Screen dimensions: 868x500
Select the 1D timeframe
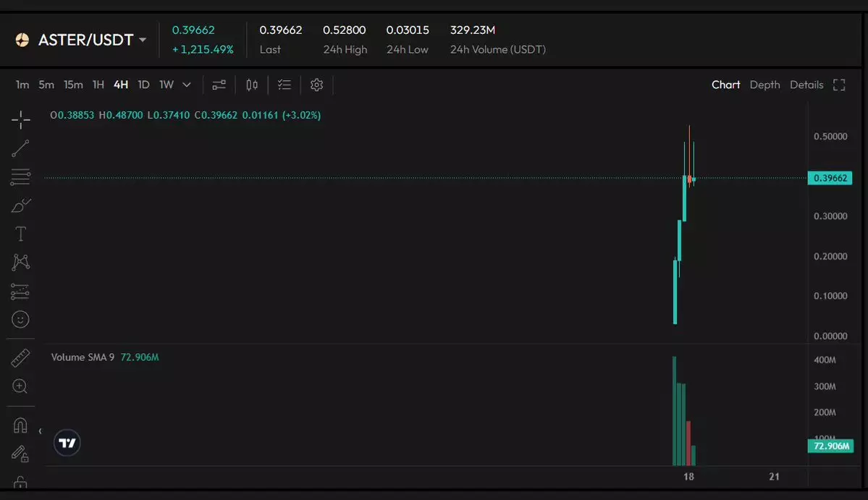[143, 85]
